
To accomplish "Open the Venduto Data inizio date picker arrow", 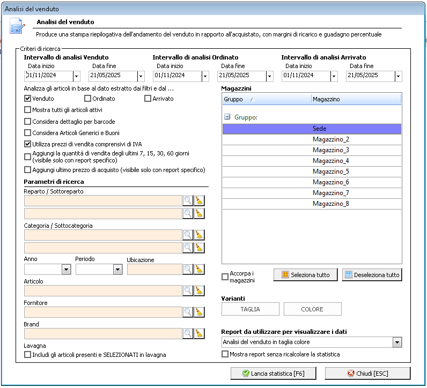I will [77, 77].
